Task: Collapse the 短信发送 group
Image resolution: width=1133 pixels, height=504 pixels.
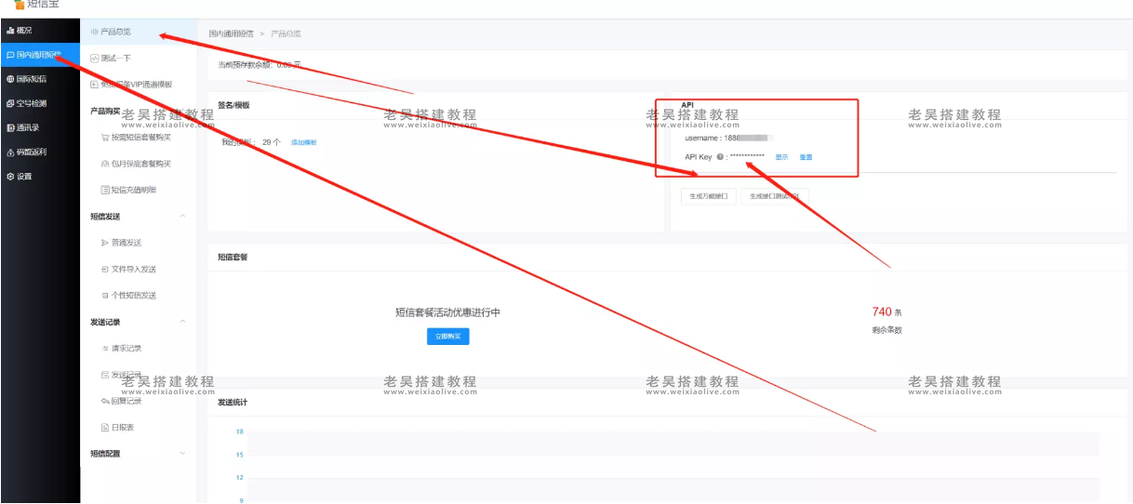Action: point(182,216)
